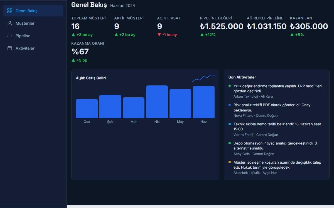The image size is (334, 208).
Task: Click Aktarbek Lojistik · Ayşe Nur
Action: (255, 173)
